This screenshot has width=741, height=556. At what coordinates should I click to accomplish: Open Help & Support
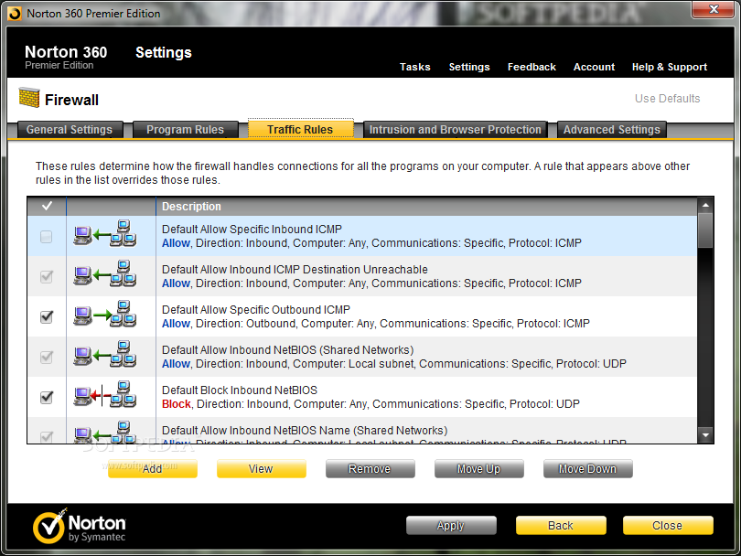tap(670, 67)
